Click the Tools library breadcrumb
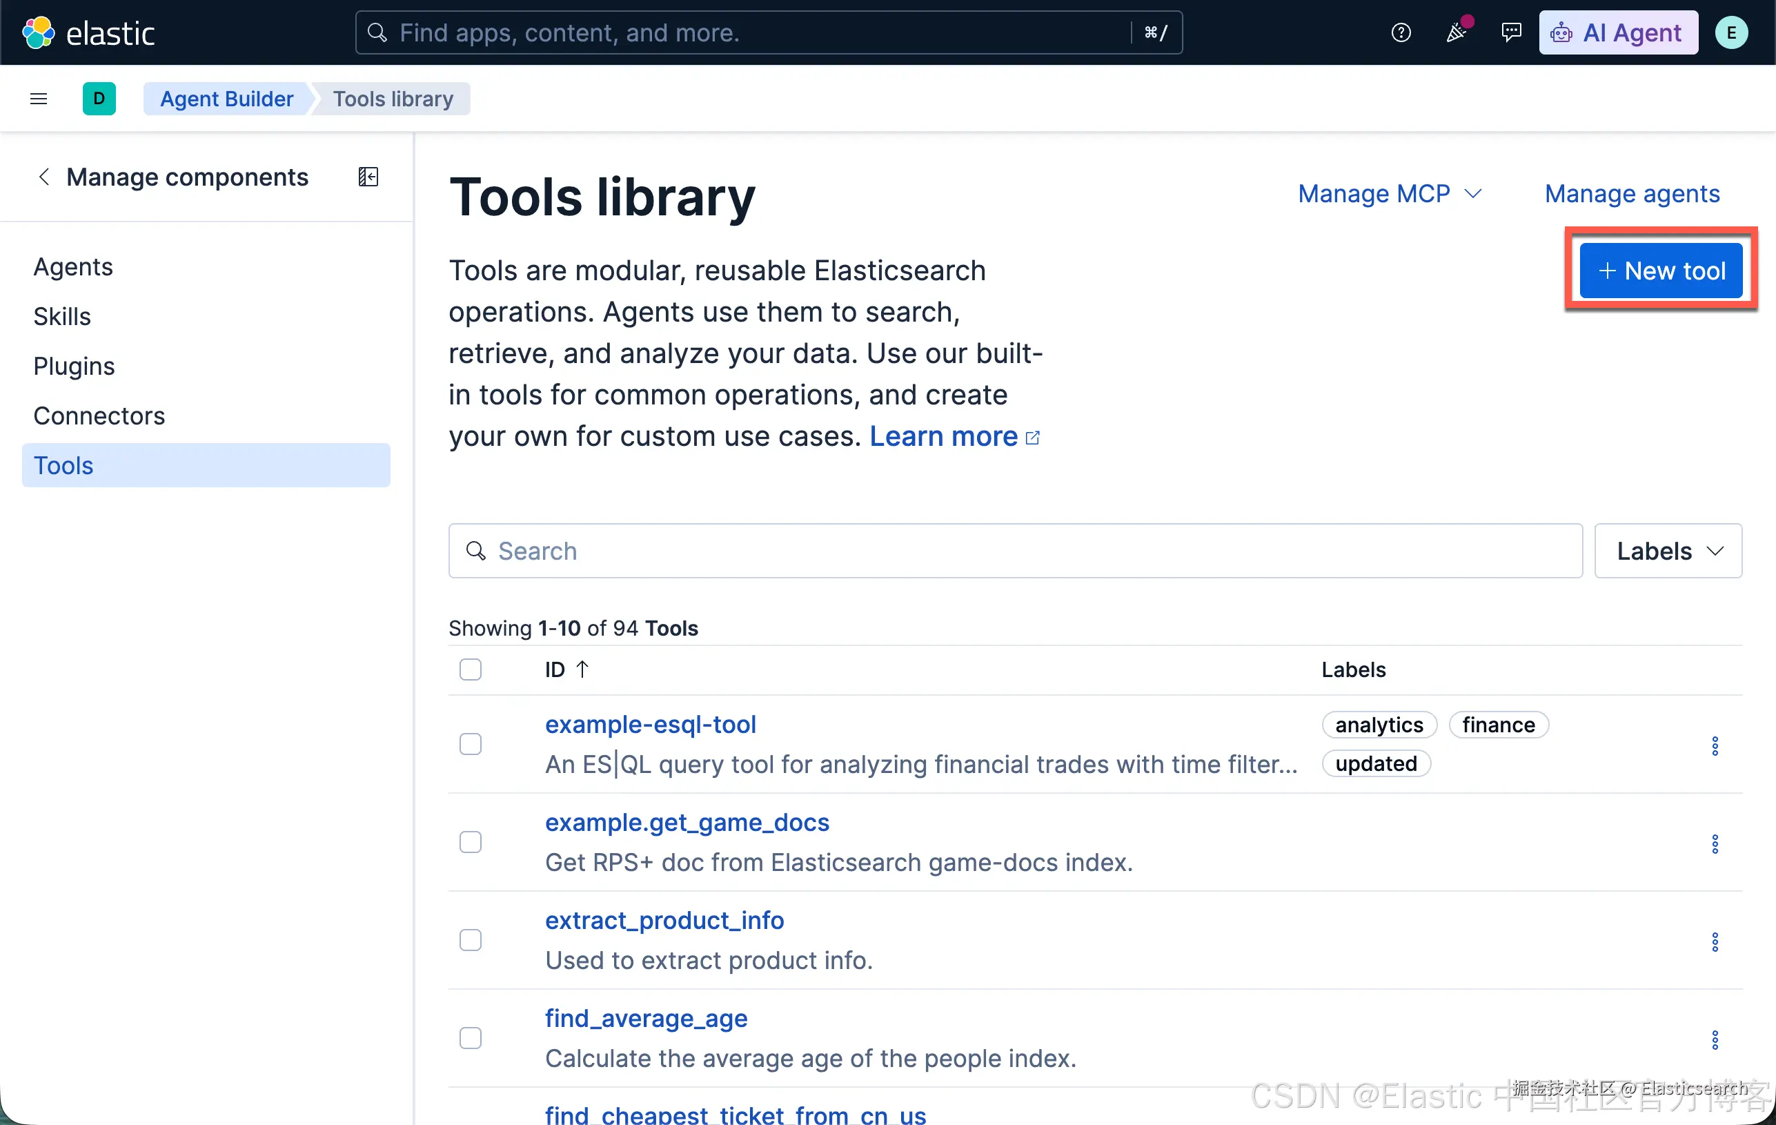The height and width of the screenshot is (1125, 1776). pos(393,99)
